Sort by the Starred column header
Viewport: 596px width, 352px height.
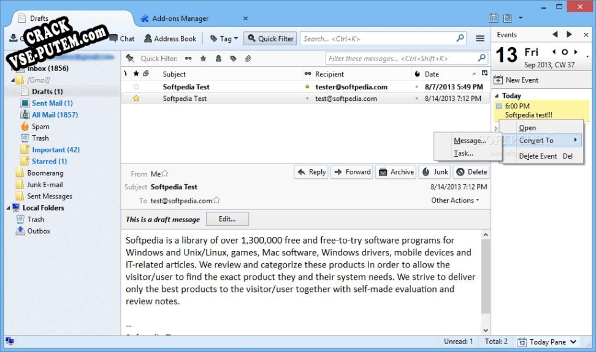[x=136, y=73]
